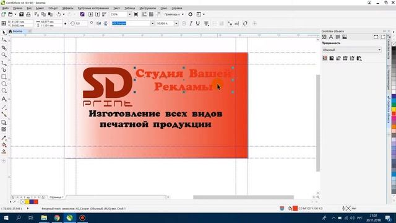
Task: Open Options via the gear icon
Action: pos(191,14)
